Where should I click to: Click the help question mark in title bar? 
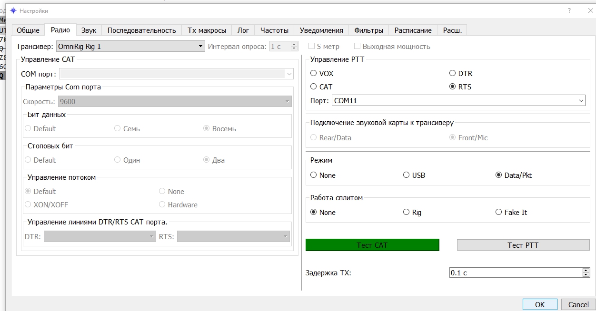point(569,10)
